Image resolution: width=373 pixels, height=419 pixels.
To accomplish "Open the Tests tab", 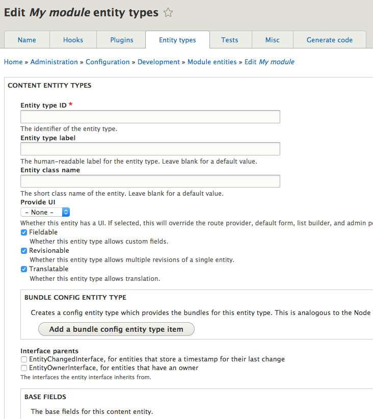I will point(230,40).
